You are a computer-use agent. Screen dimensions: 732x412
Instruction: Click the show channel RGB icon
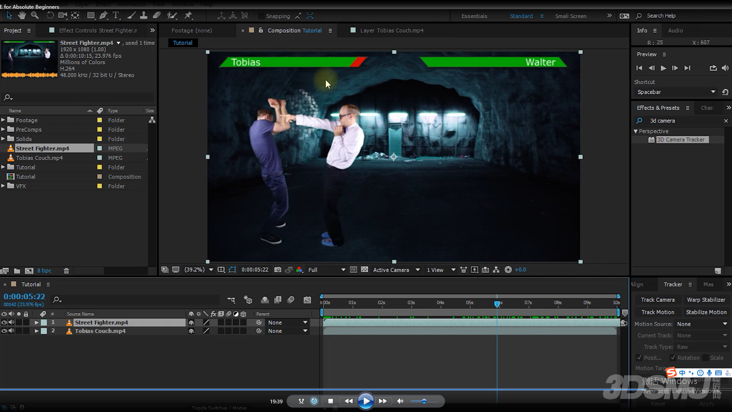click(300, 270)
